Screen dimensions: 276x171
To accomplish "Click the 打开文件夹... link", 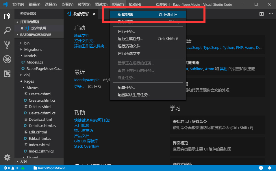I will pyautogui.click(x=85, y=41).
